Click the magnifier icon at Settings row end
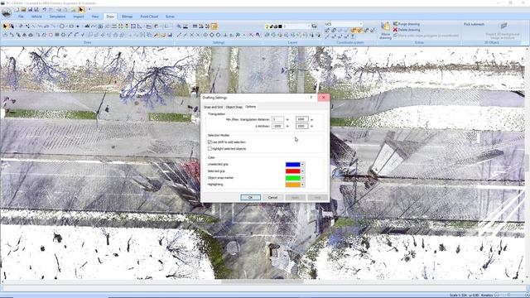 (x=258, y=35)
